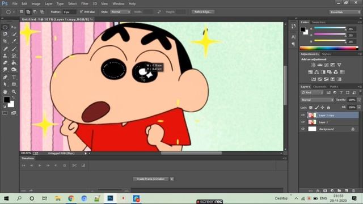This screenshot has width=363, height=204.
Task: Click Refine Edge button
Action: point(203,11)
